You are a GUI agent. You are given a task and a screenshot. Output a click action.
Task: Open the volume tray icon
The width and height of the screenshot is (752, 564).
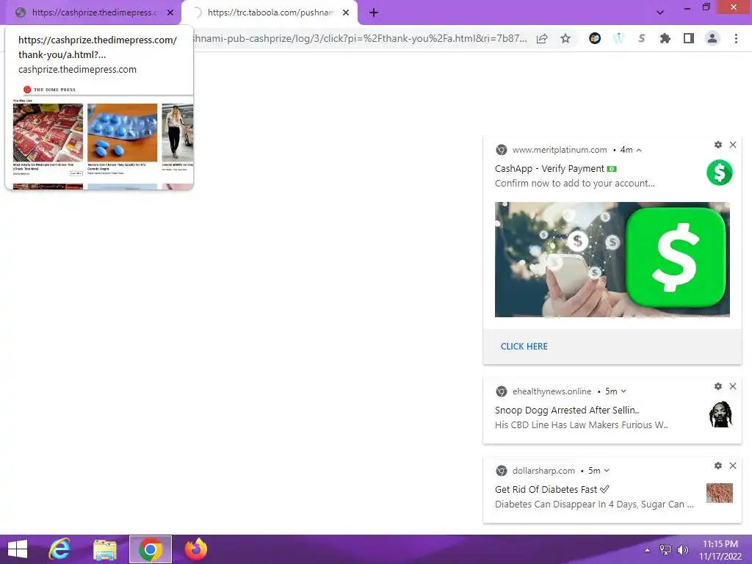click(682, 549)
